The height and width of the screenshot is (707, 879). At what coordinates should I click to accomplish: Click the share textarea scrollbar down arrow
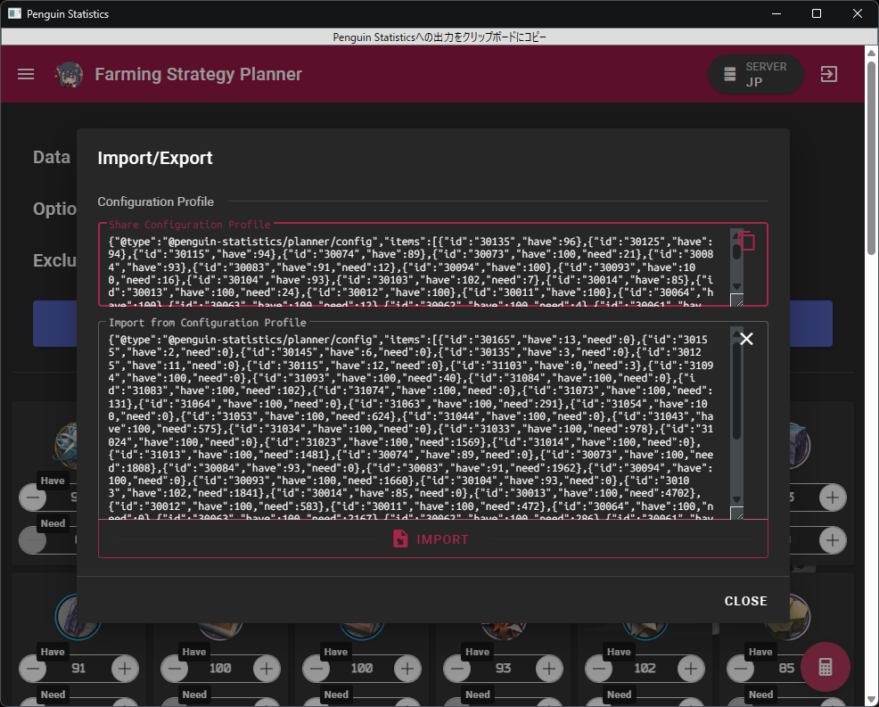(x=737, y=286)
